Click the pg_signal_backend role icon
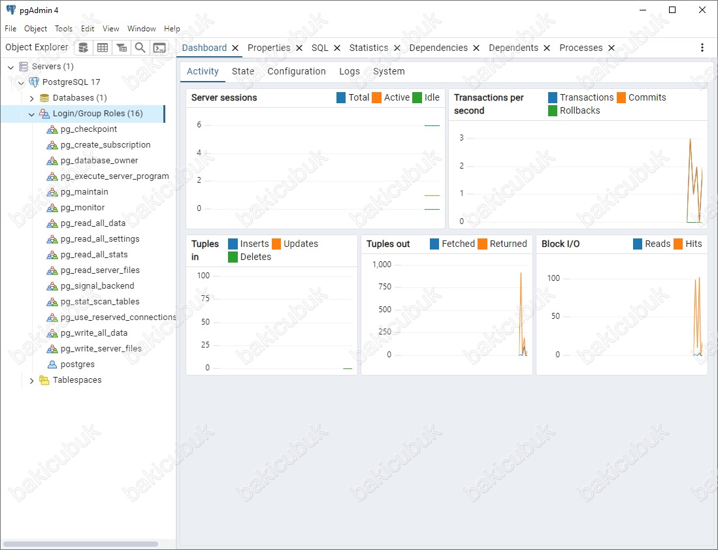Viewport: 718px width, 550px height. 52,286
